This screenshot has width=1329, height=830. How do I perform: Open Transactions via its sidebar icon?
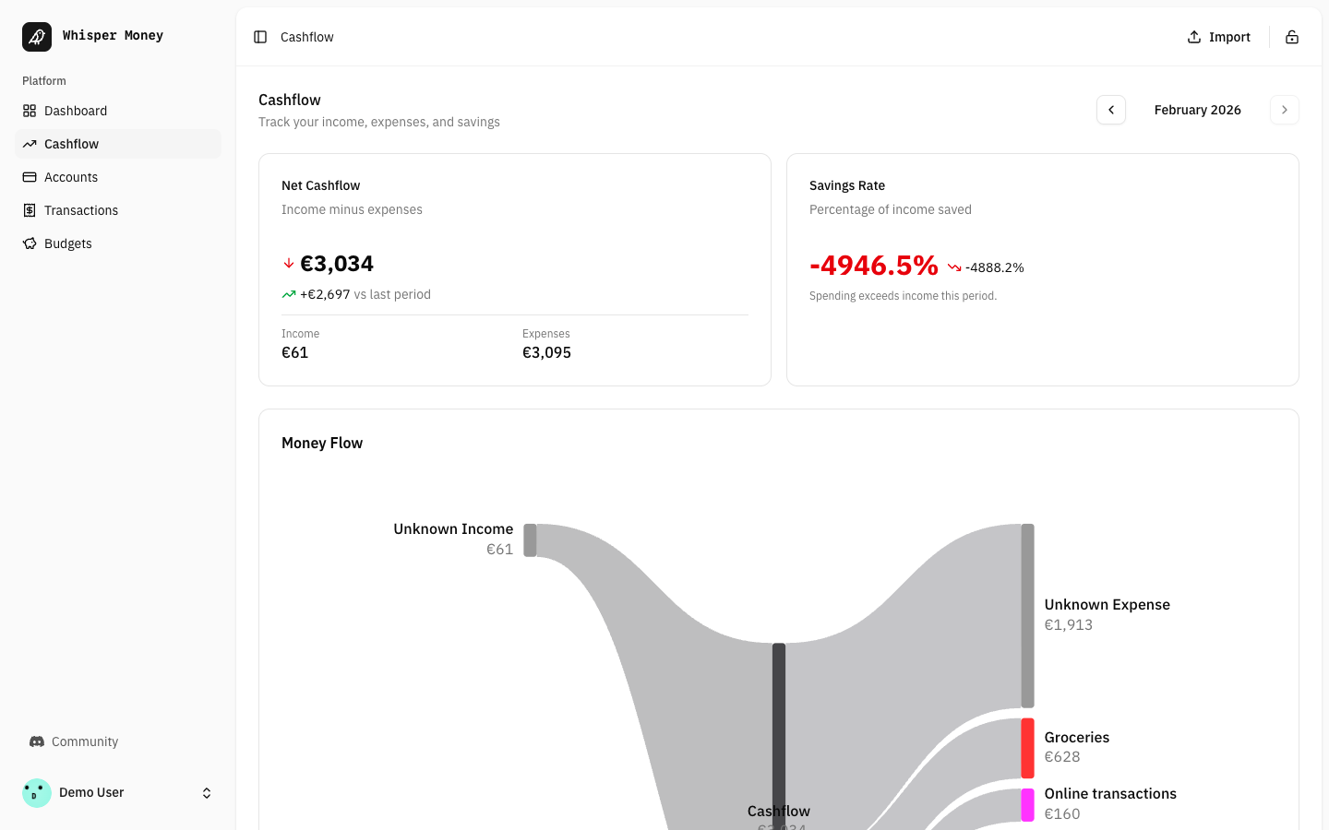[x=30, y=210]
